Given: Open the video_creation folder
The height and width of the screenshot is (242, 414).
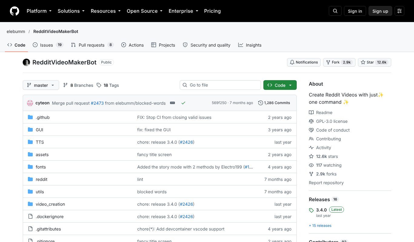Looking at the screenshot, I should tap(50, 204).
